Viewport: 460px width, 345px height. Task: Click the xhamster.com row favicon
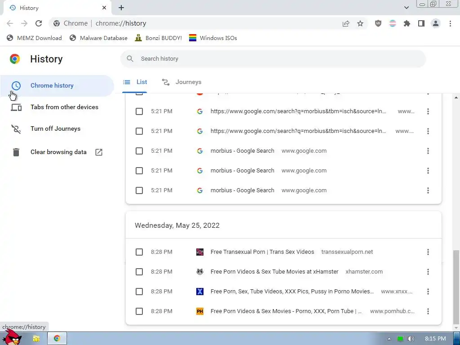click(200, 272)
